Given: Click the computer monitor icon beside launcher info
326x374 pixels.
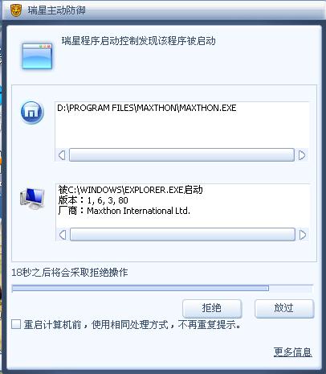Looking at the screenshot, I should [32, 199].
